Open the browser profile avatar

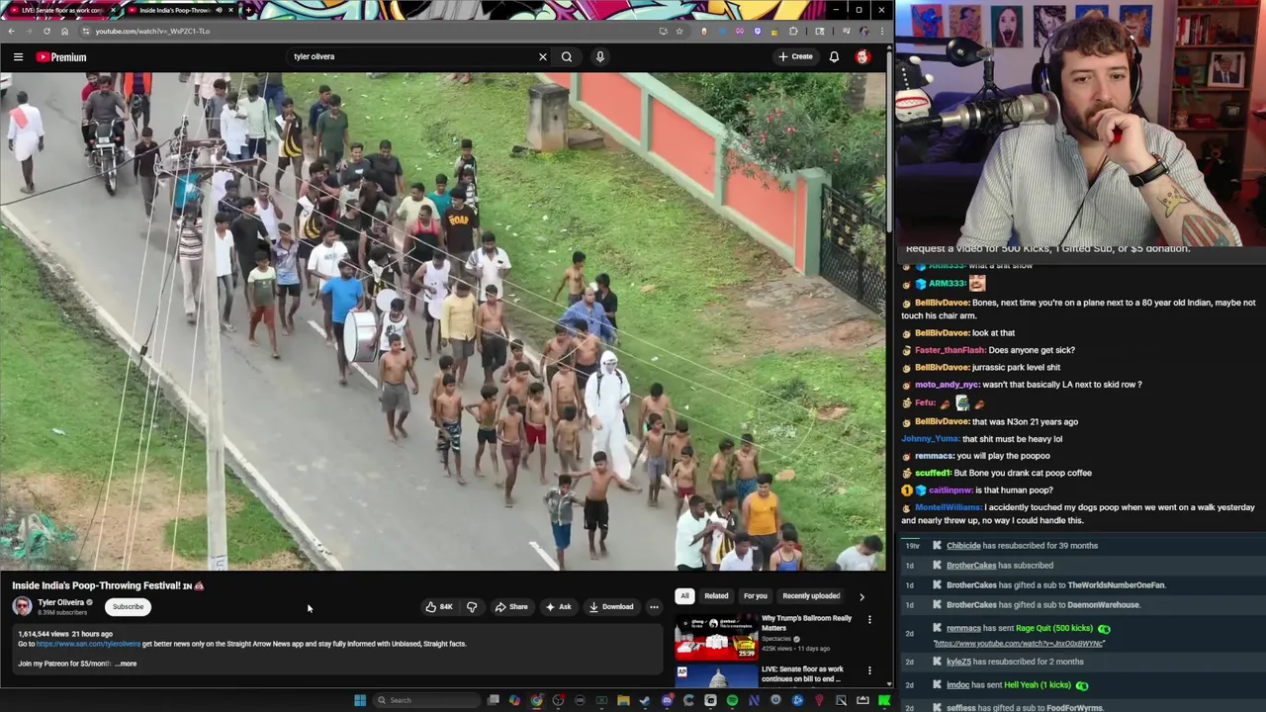pos(863,32)
